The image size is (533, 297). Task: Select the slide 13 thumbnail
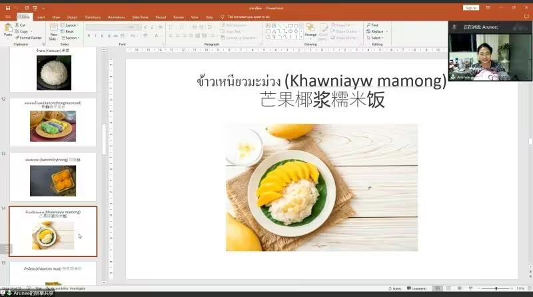point(53,176)
